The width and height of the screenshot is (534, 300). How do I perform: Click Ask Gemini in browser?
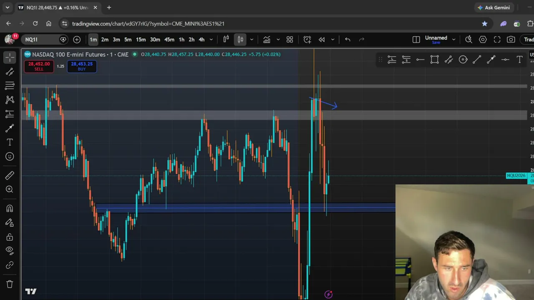tap(494, 7)
